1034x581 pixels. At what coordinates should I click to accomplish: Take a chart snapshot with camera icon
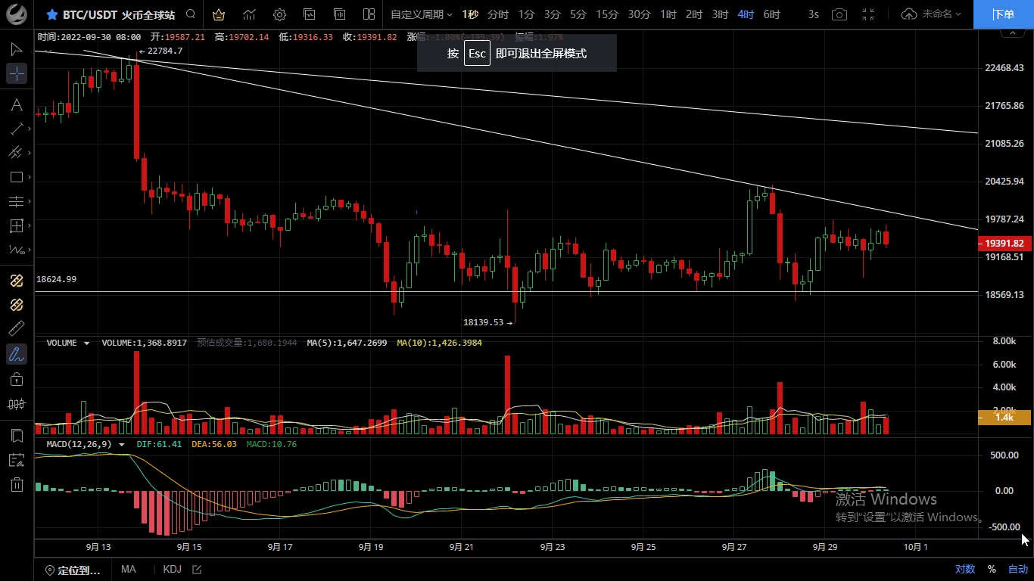click(839, 14)
